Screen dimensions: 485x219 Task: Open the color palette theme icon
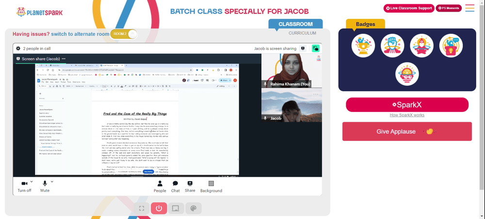(194, 208)
